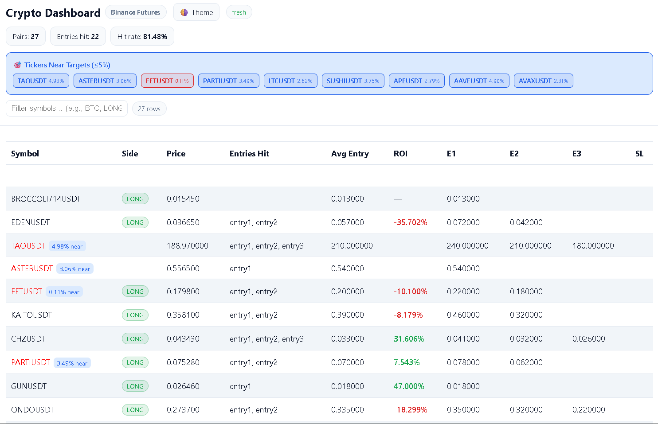The width and height of the screenshot is (658, 424).
Task: Click the APEUSDT 2.79% chip
Action: click(416, 81)
